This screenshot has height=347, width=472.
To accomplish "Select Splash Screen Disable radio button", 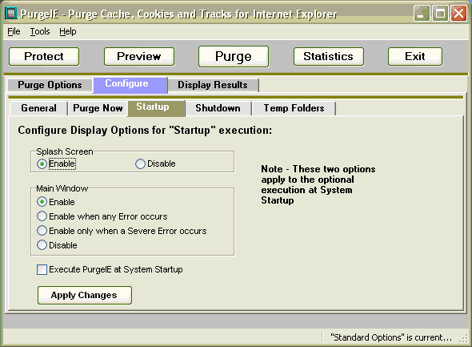I will 140,164.
